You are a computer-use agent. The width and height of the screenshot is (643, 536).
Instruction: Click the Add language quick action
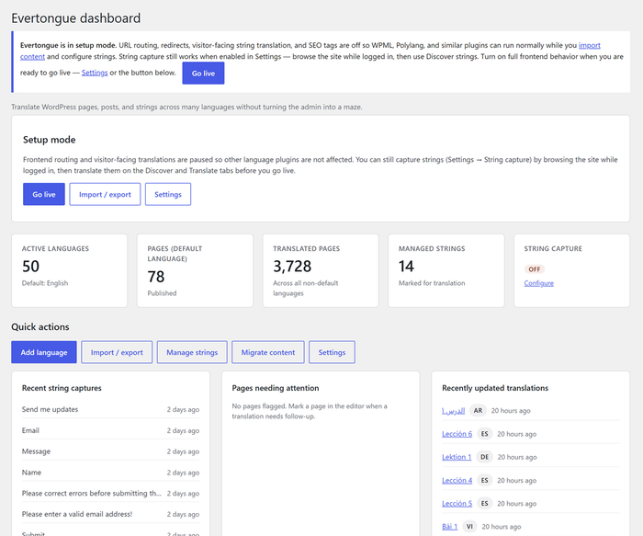44,352
